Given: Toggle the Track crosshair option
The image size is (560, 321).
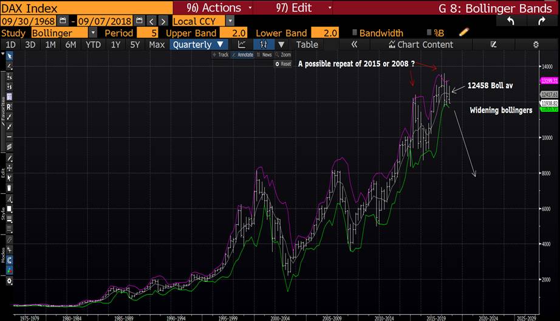Looking at the screenshot, I should [x=220, y=55].
